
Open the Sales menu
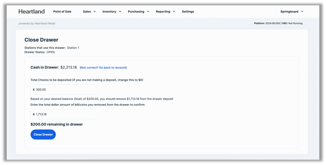pyautogui.click(x=87, y=12)
